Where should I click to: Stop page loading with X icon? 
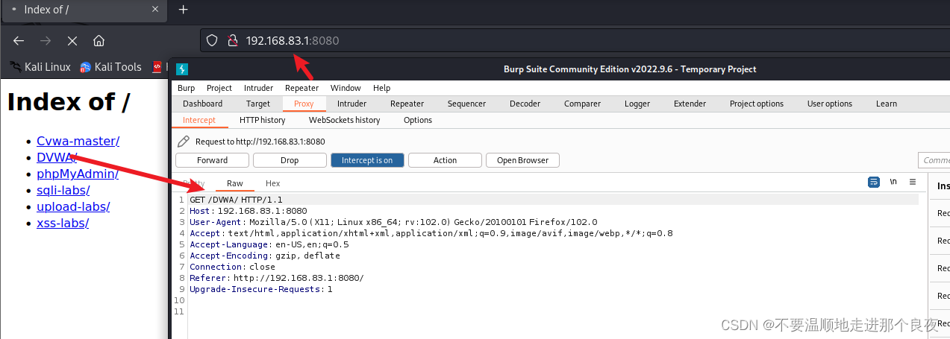click(72, 40)
